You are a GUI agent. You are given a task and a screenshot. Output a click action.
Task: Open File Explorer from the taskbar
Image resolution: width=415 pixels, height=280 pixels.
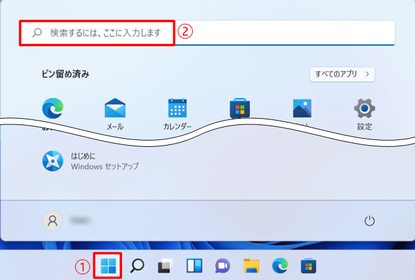(x=251, y=266)
